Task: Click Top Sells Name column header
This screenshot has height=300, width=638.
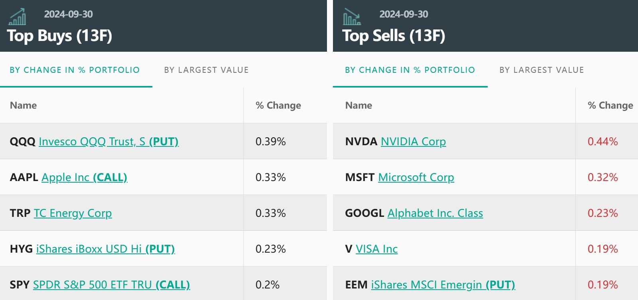Action: pos(358,105)
